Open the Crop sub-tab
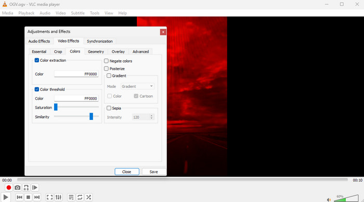The image size is (364, 202). (58, 51)
